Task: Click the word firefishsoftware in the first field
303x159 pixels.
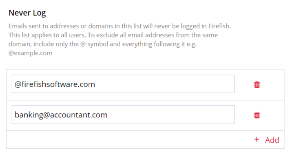Action: pyautogui.click(x=50, y=84)
